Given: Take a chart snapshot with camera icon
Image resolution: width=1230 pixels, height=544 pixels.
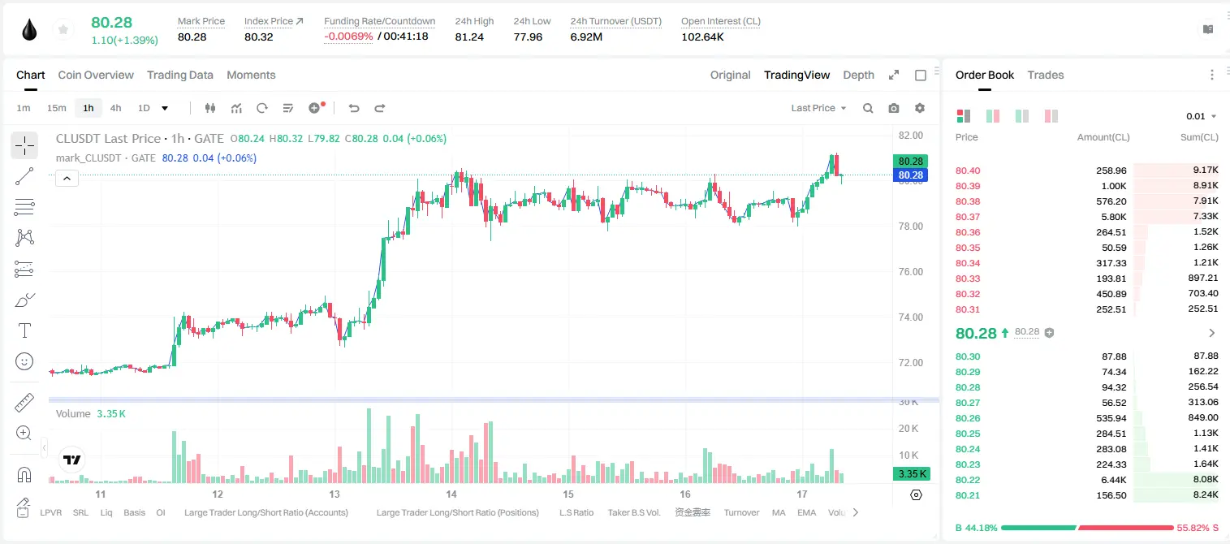Looking at the screenshot, I should tap(894, 108).
